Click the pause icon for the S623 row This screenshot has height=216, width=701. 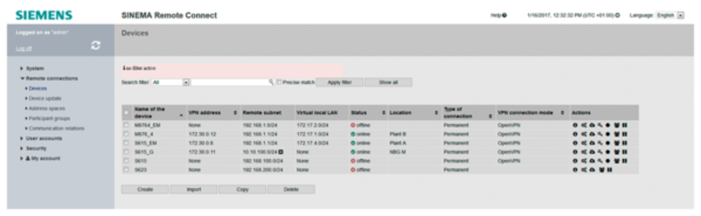tap(610, 170)
